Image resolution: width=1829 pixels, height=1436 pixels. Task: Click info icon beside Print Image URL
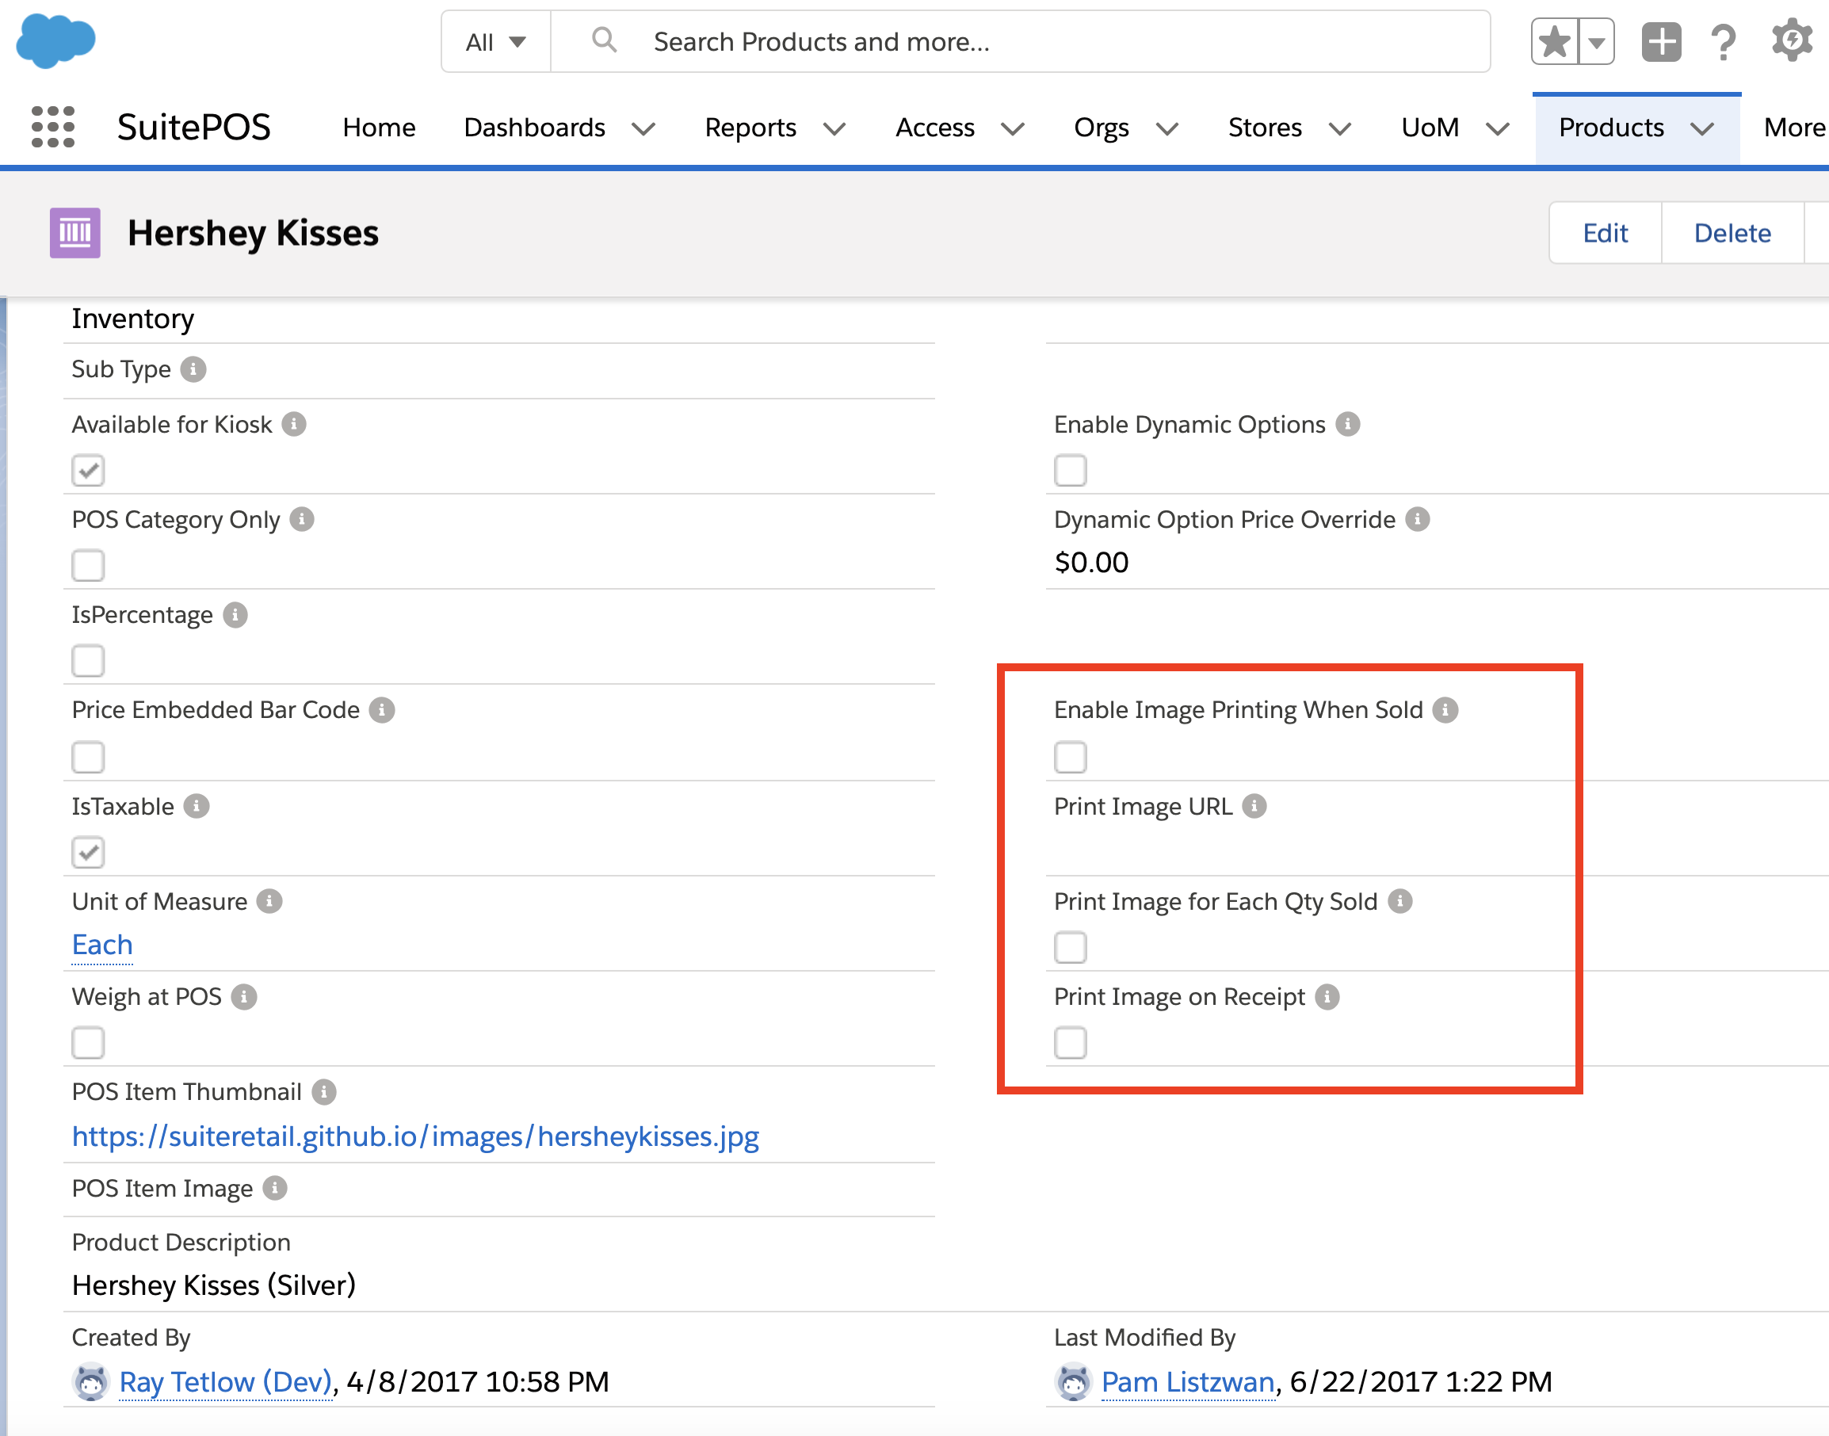click(1254, 806)
